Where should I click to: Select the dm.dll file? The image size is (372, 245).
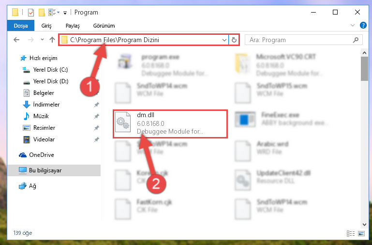click(x=170, y=123)
